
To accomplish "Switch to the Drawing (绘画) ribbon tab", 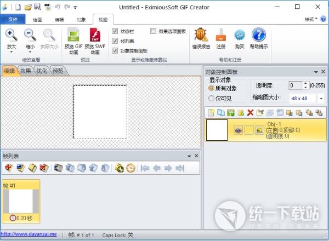I will (37, 20).
